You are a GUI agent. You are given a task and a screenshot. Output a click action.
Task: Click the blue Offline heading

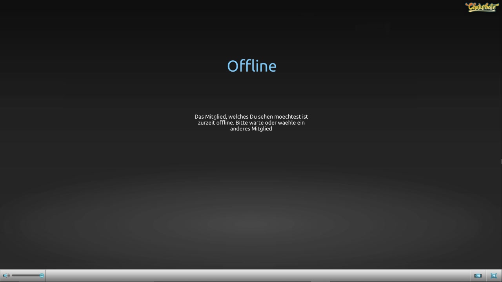point(252,66)
